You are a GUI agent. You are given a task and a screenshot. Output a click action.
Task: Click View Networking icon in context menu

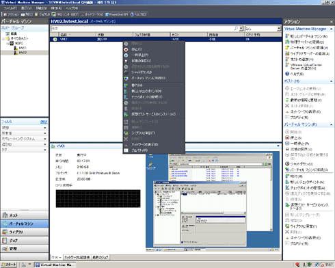tap(126, 144)
